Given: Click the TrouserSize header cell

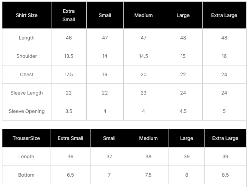Looking at the screenshot, I should (x=26, y=138).
